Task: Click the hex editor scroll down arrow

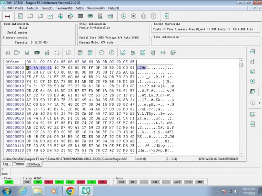Action: pyautogui.click(x=241, y=153)
